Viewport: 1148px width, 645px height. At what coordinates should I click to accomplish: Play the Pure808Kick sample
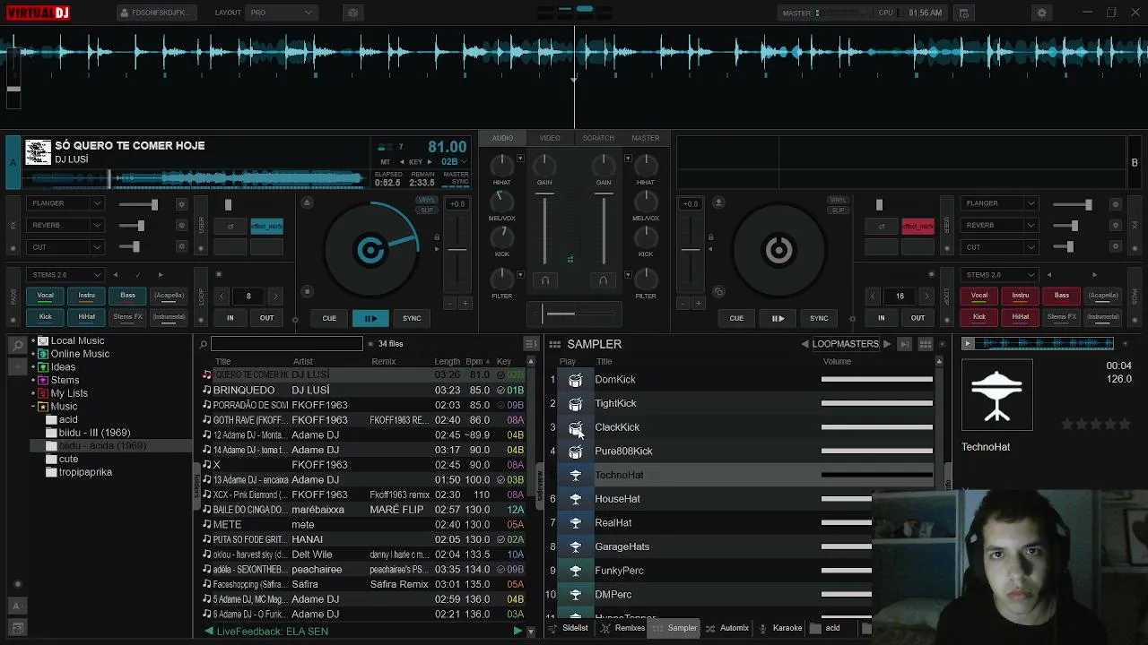576,451
